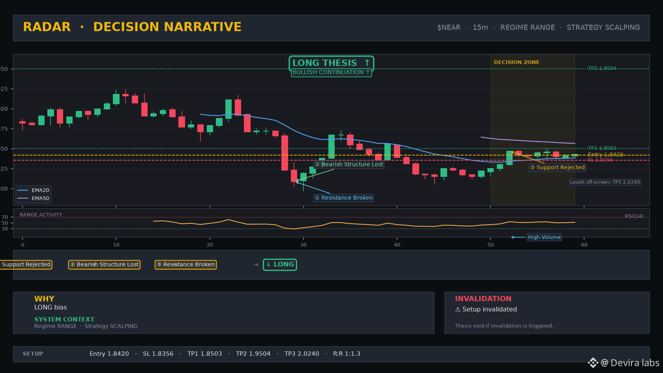The height and width of the screenshot is (373, 663).
Task: Click the Resistance Broken chart annotation
Action: [344, 198]
